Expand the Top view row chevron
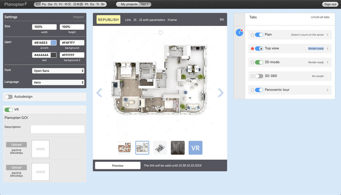This screenshot has width=341, height=195. (328, 48)
